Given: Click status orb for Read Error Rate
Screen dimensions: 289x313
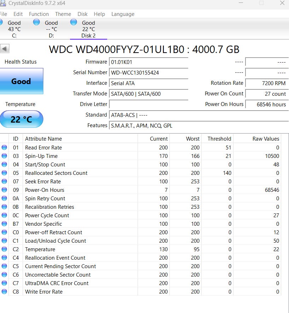Looking at the screenshot, I should (x=4, y=148).
